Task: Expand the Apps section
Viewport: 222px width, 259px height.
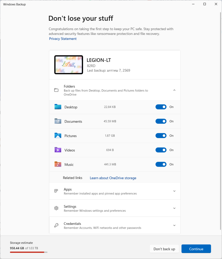Action: click(174, 191)
